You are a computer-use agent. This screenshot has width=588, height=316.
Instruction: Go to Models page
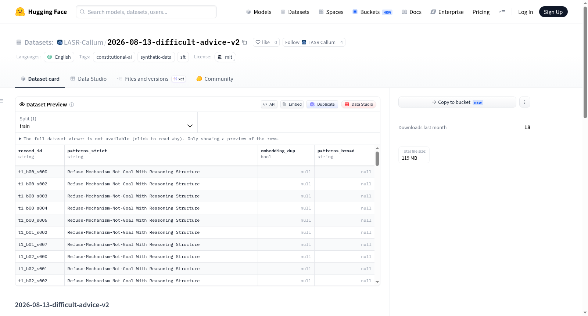(x=259, y=12)
